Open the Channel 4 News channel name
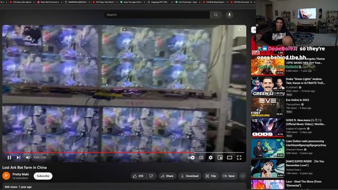 (x=295, y=149)
